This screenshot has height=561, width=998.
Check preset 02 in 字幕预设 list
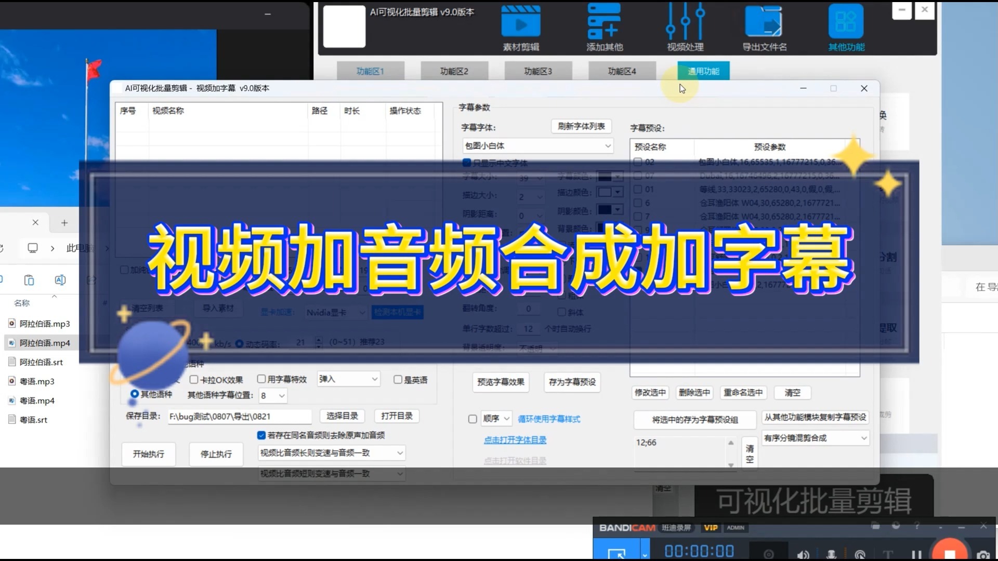point(638,162)
